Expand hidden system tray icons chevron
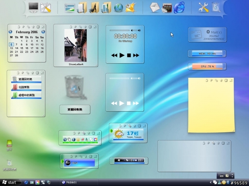Screen dimensions: 249x186 pyautogui.click(x=211, y=183)
